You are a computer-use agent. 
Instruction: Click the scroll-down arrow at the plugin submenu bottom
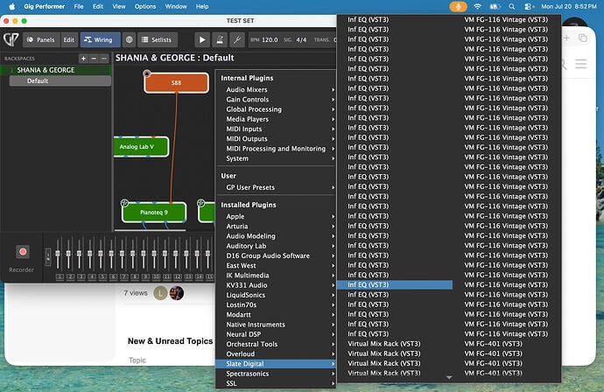[449, 378]
